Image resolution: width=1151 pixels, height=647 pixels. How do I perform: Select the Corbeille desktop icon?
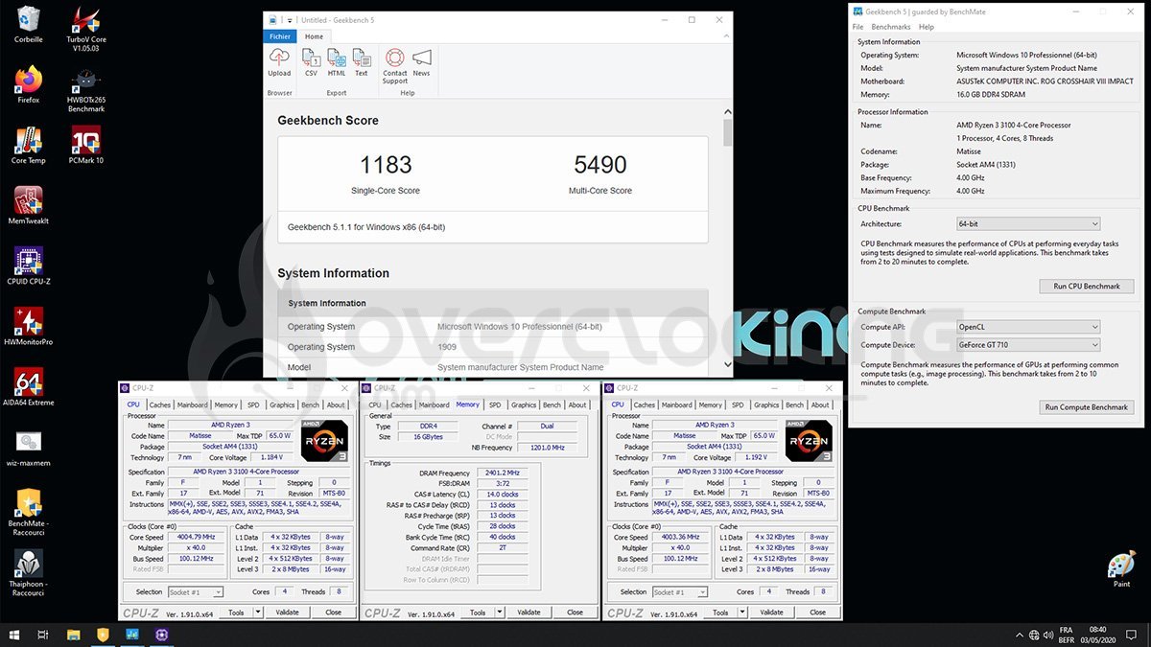(x=29, y=25)
